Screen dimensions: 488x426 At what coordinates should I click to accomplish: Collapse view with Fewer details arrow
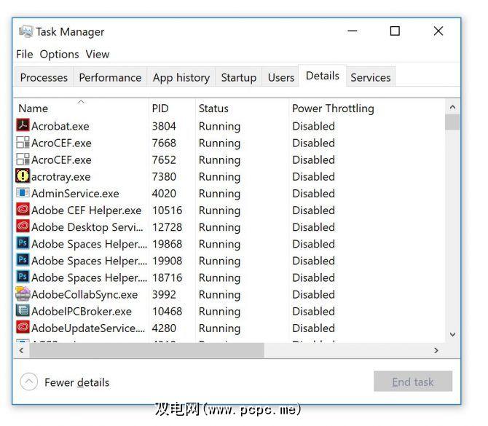[x=28, y=382]
